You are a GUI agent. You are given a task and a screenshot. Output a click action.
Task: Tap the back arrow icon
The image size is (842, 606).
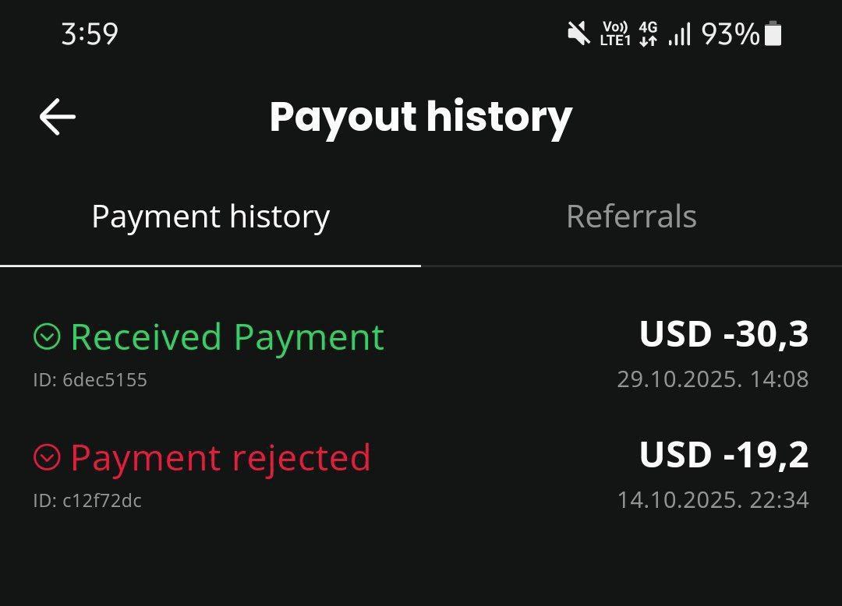(x=58, y=118)
